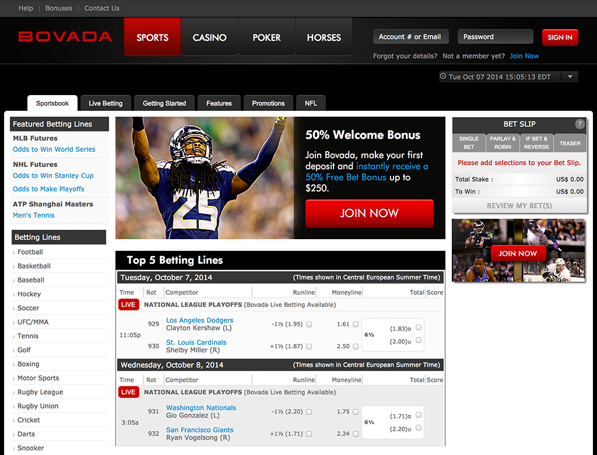Screen dimensions: 597x455
Task: Open the date and time dropdown arrow
Action: (570, 76)
